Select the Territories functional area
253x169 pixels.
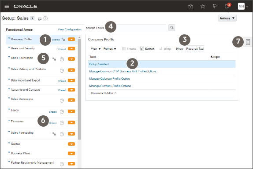click(x=17, y=121)
